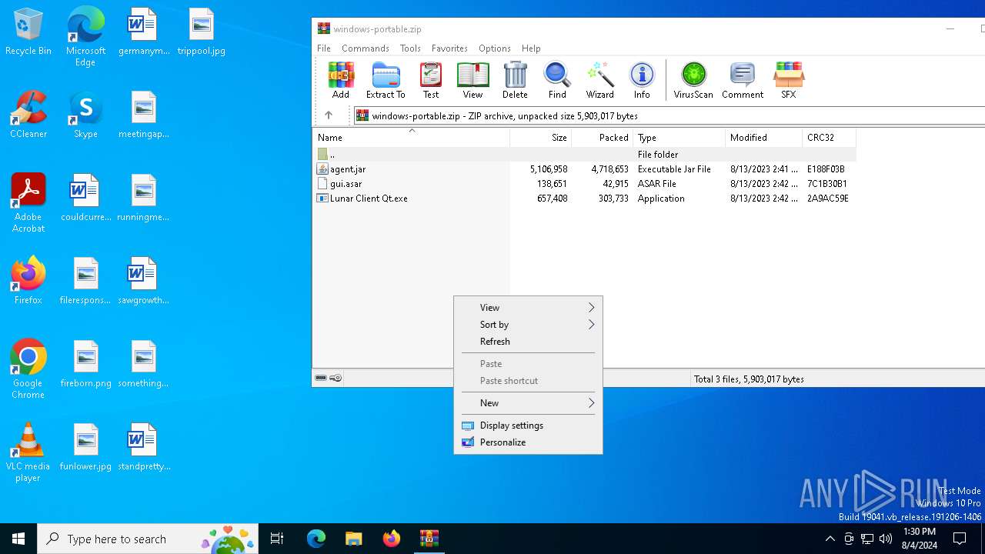Open Display settings from context menu

pos(528,425)
